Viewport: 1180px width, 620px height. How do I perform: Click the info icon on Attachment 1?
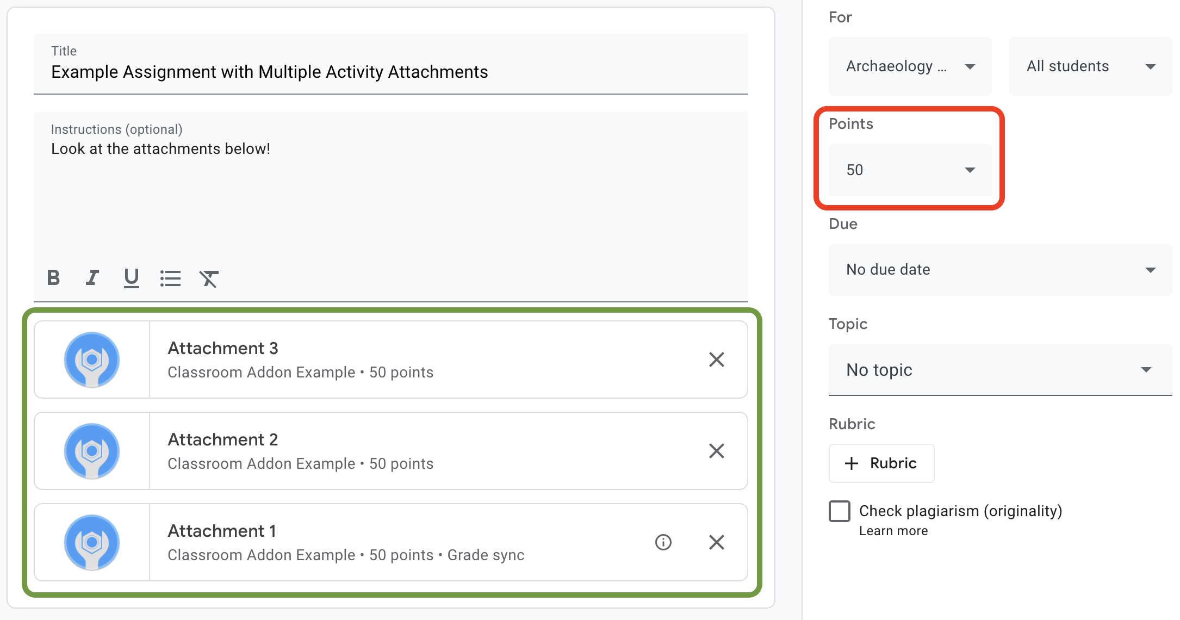coord(662,543)
